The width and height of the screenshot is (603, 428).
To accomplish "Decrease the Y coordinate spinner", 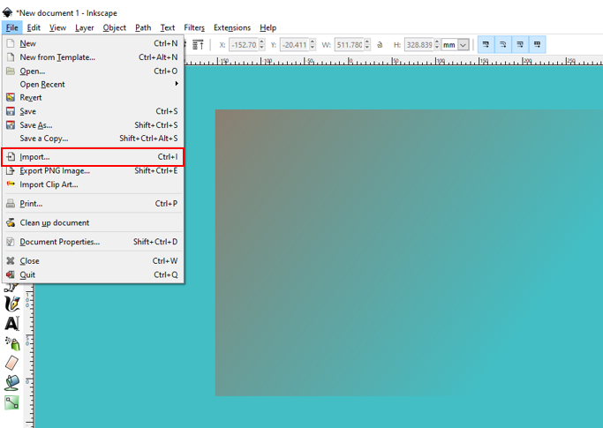I will pos(313,48).
